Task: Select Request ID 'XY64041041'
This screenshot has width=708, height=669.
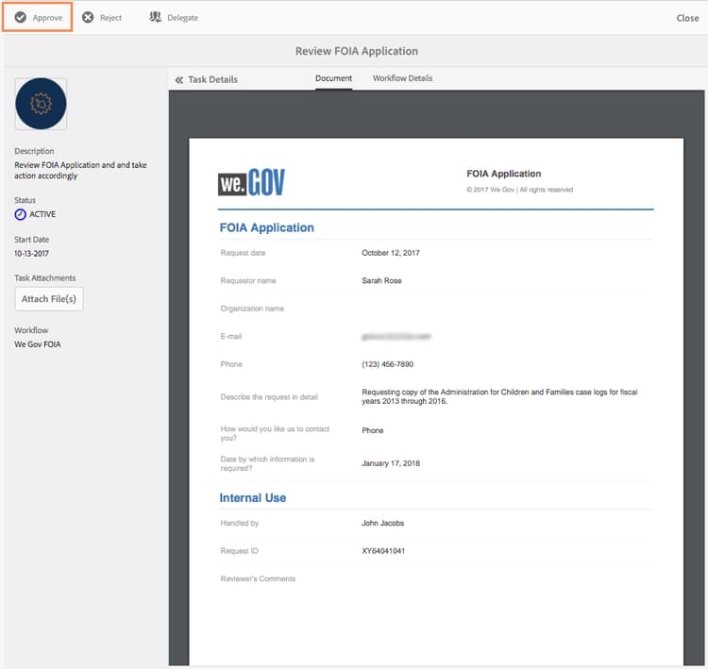Action: (x=383, y=551)
